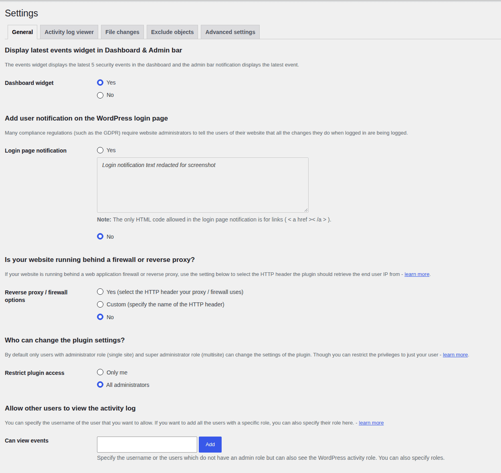
Task: Click the Add button
Action: (210, 445)
